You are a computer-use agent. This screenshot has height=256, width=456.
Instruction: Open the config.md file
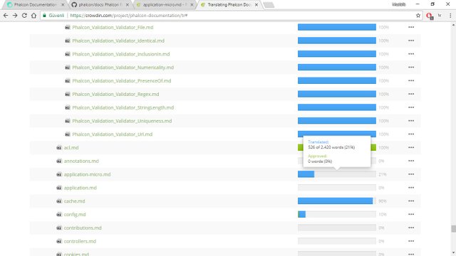[75, 214]
